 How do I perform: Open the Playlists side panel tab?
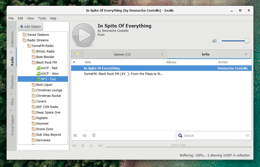click(x=12, y=82)
